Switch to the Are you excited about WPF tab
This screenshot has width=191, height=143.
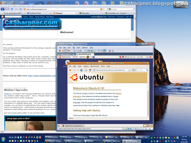pyautogui.click(x=13, y=13)
